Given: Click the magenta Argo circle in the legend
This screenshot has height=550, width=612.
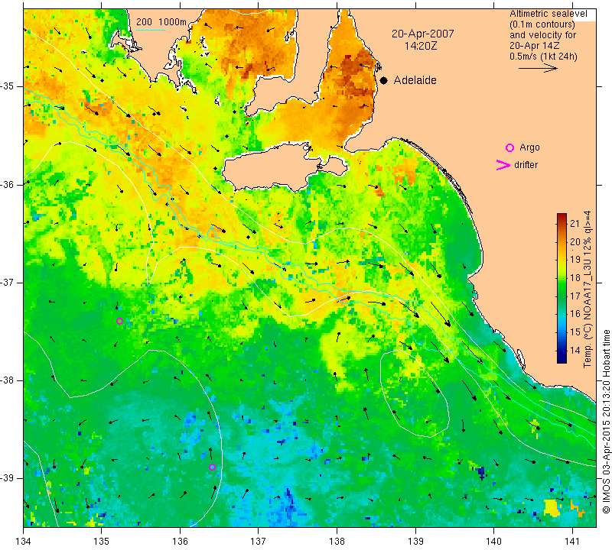Looking at the screenshot, I should [509, 147].
